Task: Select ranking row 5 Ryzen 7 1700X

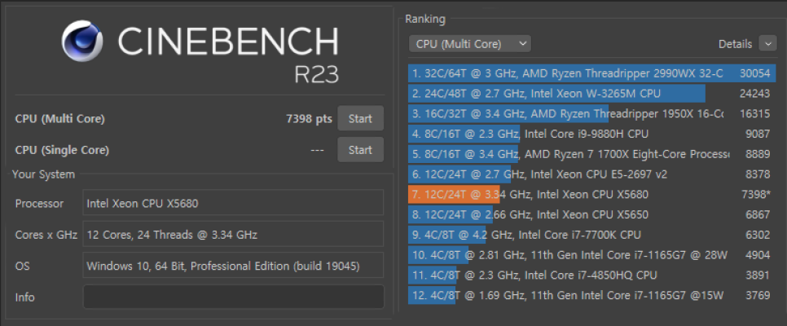Action: 592,154
